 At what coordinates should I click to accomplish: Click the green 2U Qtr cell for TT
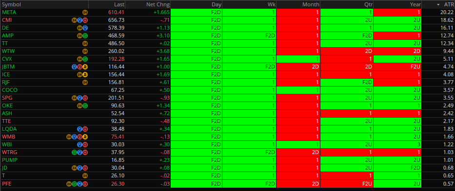click(347, 43)
